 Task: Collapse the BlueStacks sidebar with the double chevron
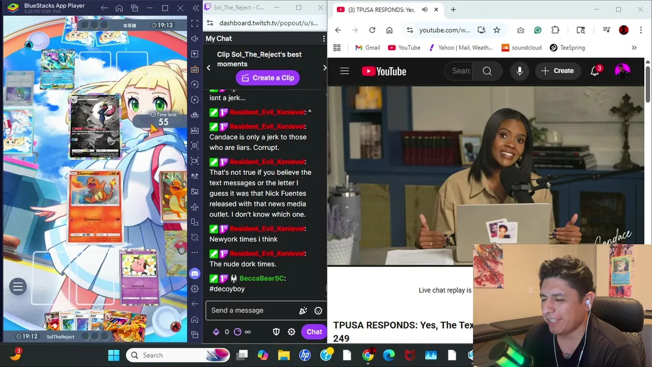click(x=196, y=8)
